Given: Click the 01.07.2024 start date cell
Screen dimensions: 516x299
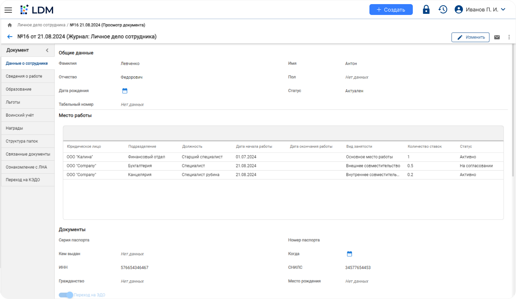Looking at the screenshot, I should [246, 157].
